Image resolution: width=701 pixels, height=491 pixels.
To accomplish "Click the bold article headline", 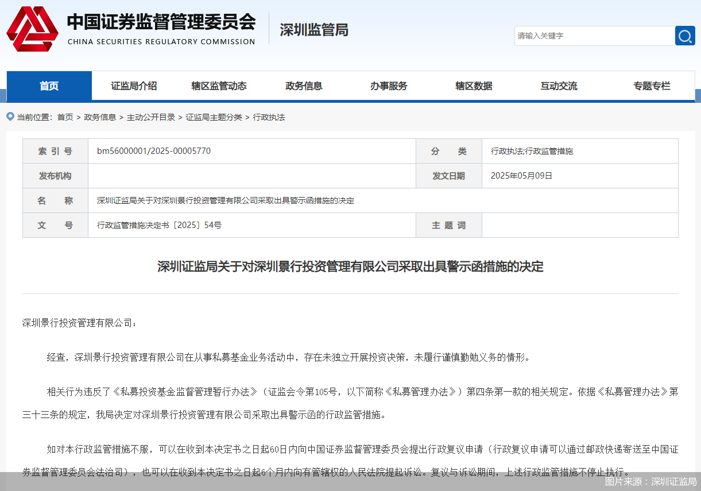I will click(x=350, y=266).
